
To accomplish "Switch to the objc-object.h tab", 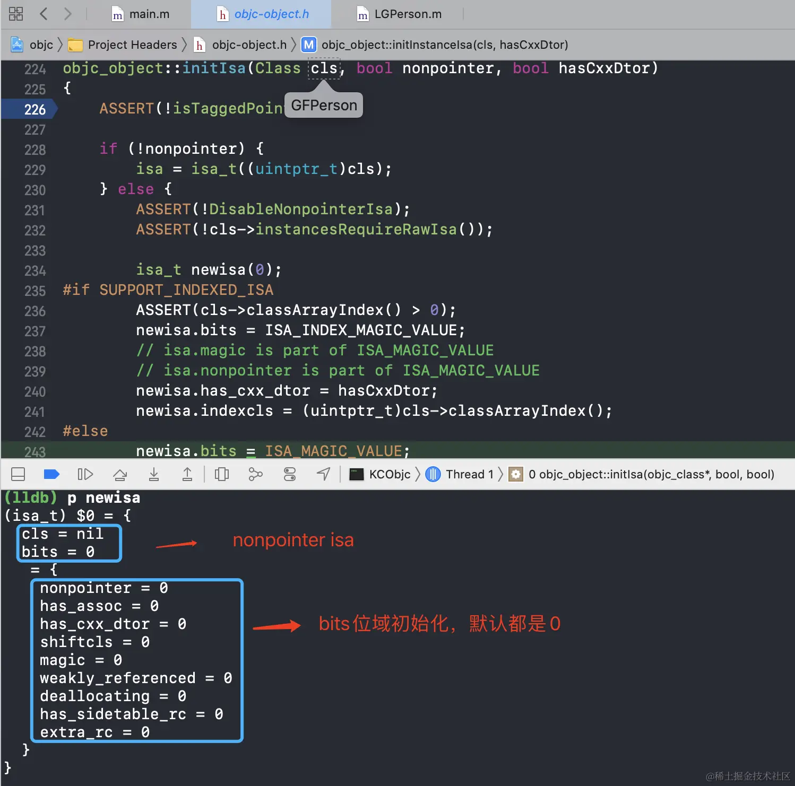I will 263,14.
